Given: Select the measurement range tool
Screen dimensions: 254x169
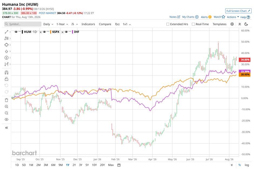Looking at the screenshot, I should pyautogui.click(x=6, y=64).
